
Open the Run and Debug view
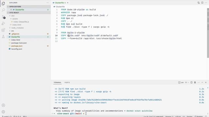click(x=3, y=23)
